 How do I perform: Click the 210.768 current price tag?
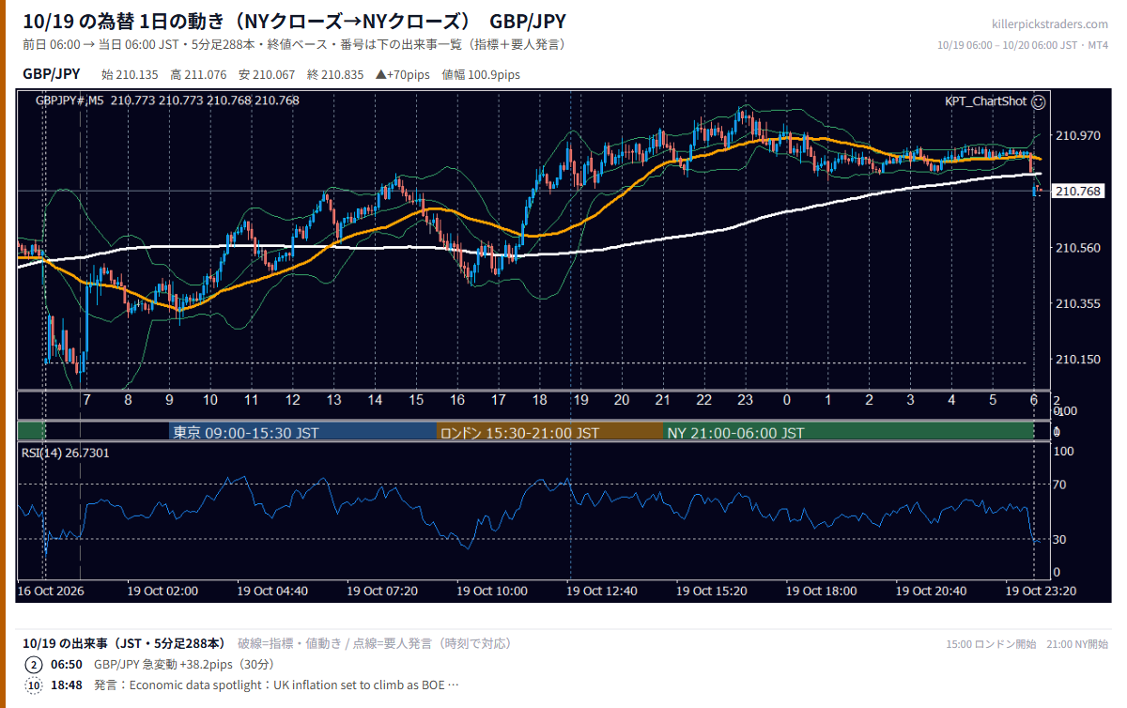(x=1078, y=192)
